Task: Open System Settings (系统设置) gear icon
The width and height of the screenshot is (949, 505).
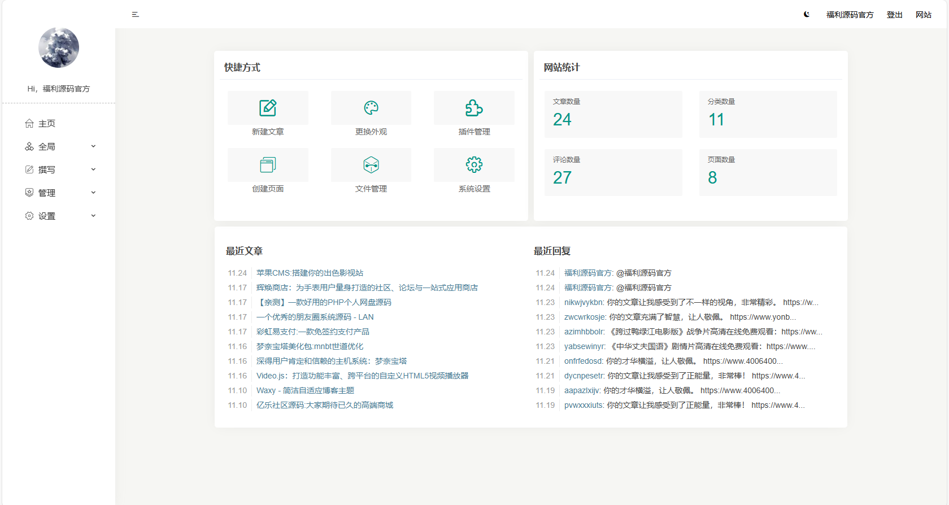Action: pyautogui.click(x=474, y=165)
